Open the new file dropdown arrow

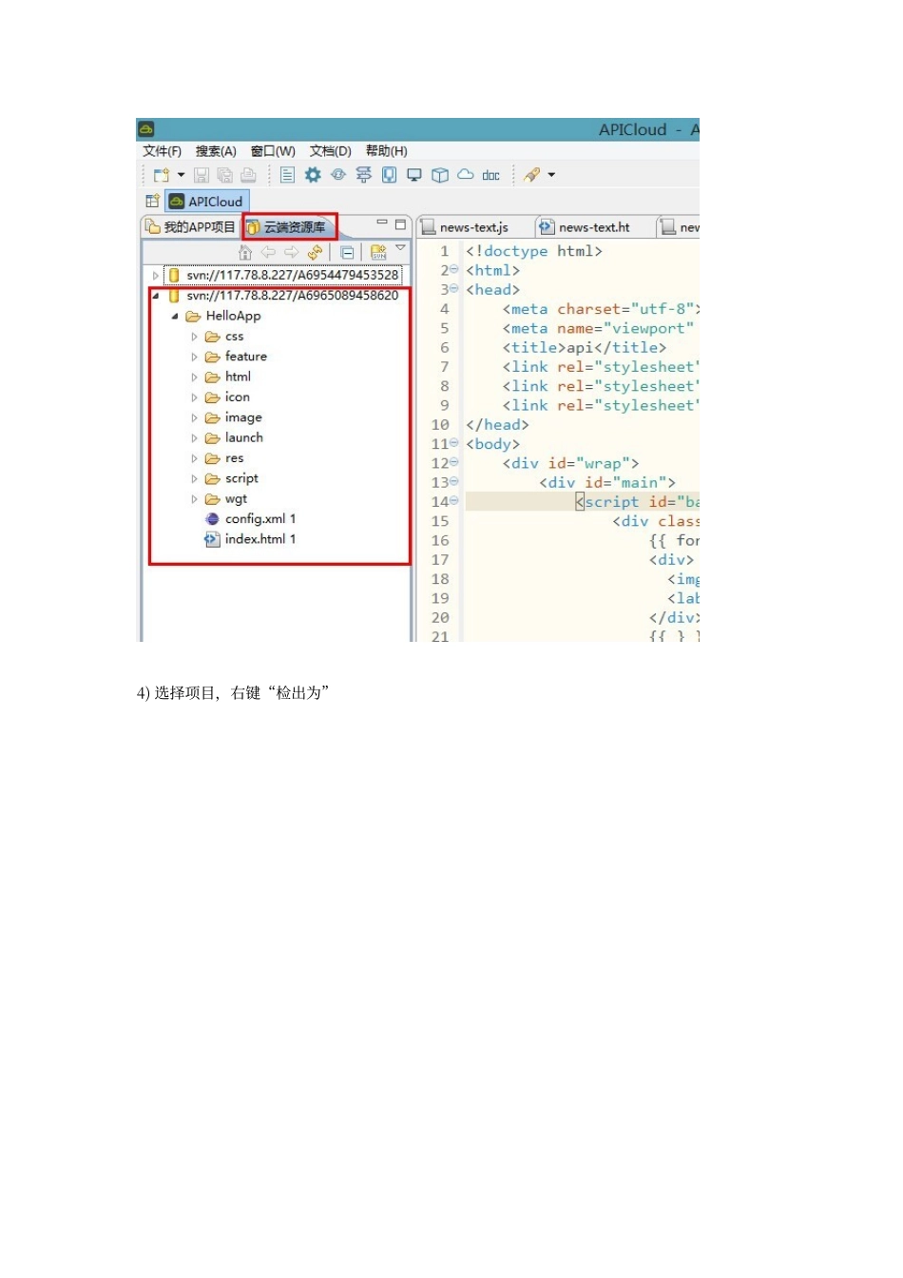click(181, 175)
